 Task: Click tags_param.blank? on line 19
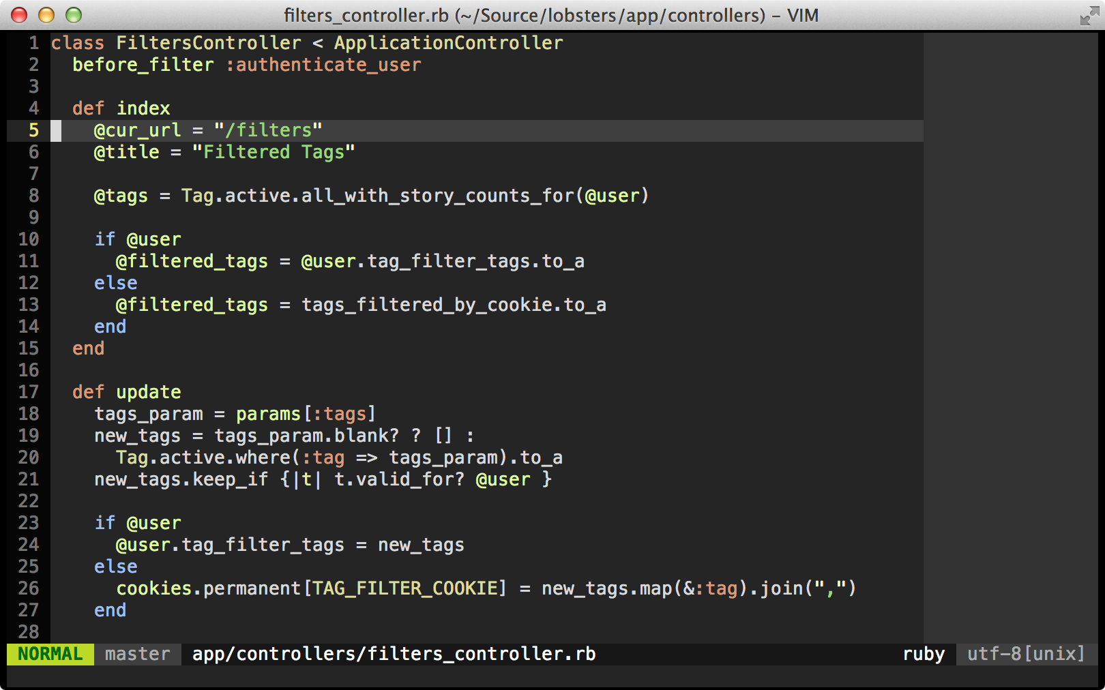307,436
